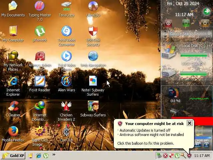Viewport: 213px width, 160px height.
Task: Click the green arrow sidebar button
Action: (207, 12)
